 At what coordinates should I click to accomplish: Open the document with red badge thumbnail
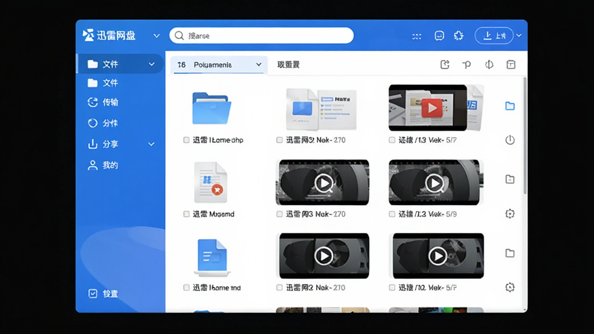pos(211,183)
